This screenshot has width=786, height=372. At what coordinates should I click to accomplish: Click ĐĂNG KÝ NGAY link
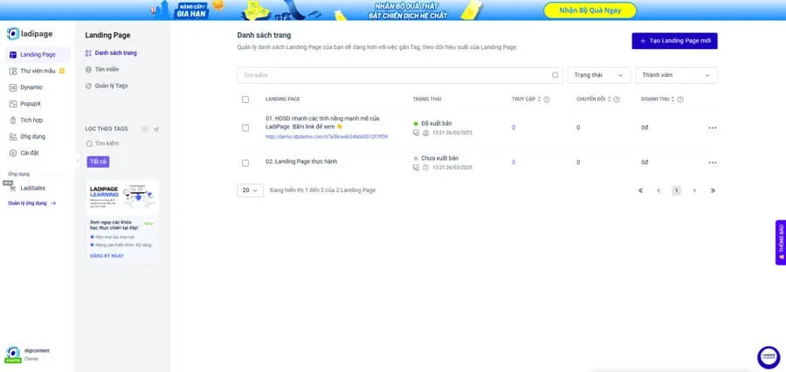point(107,256)
